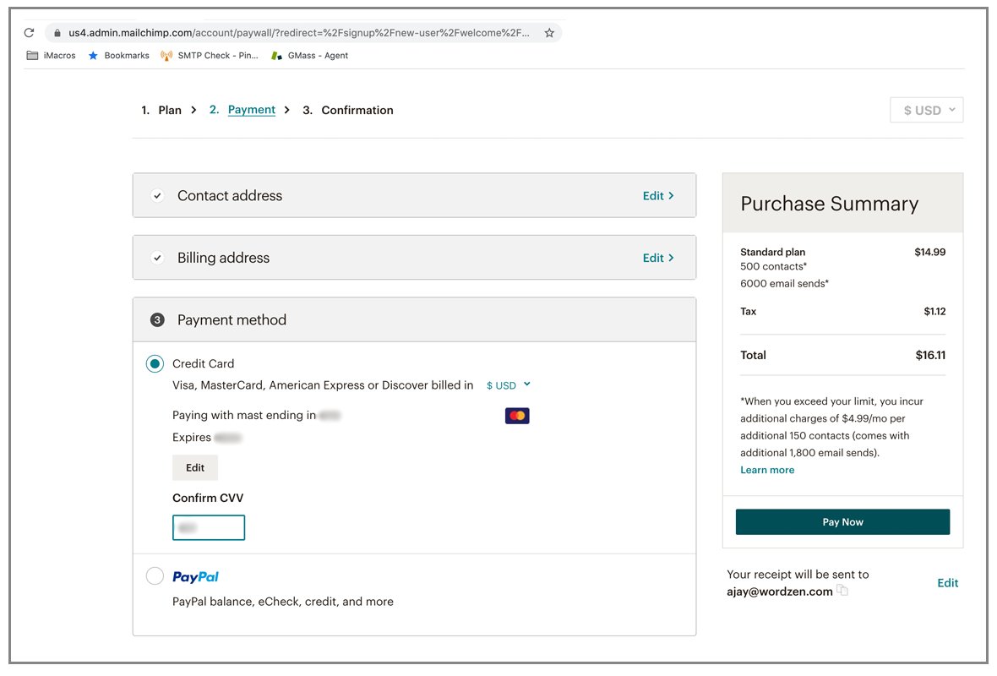Open the SMTP Check bookmark

pos(210,55)
